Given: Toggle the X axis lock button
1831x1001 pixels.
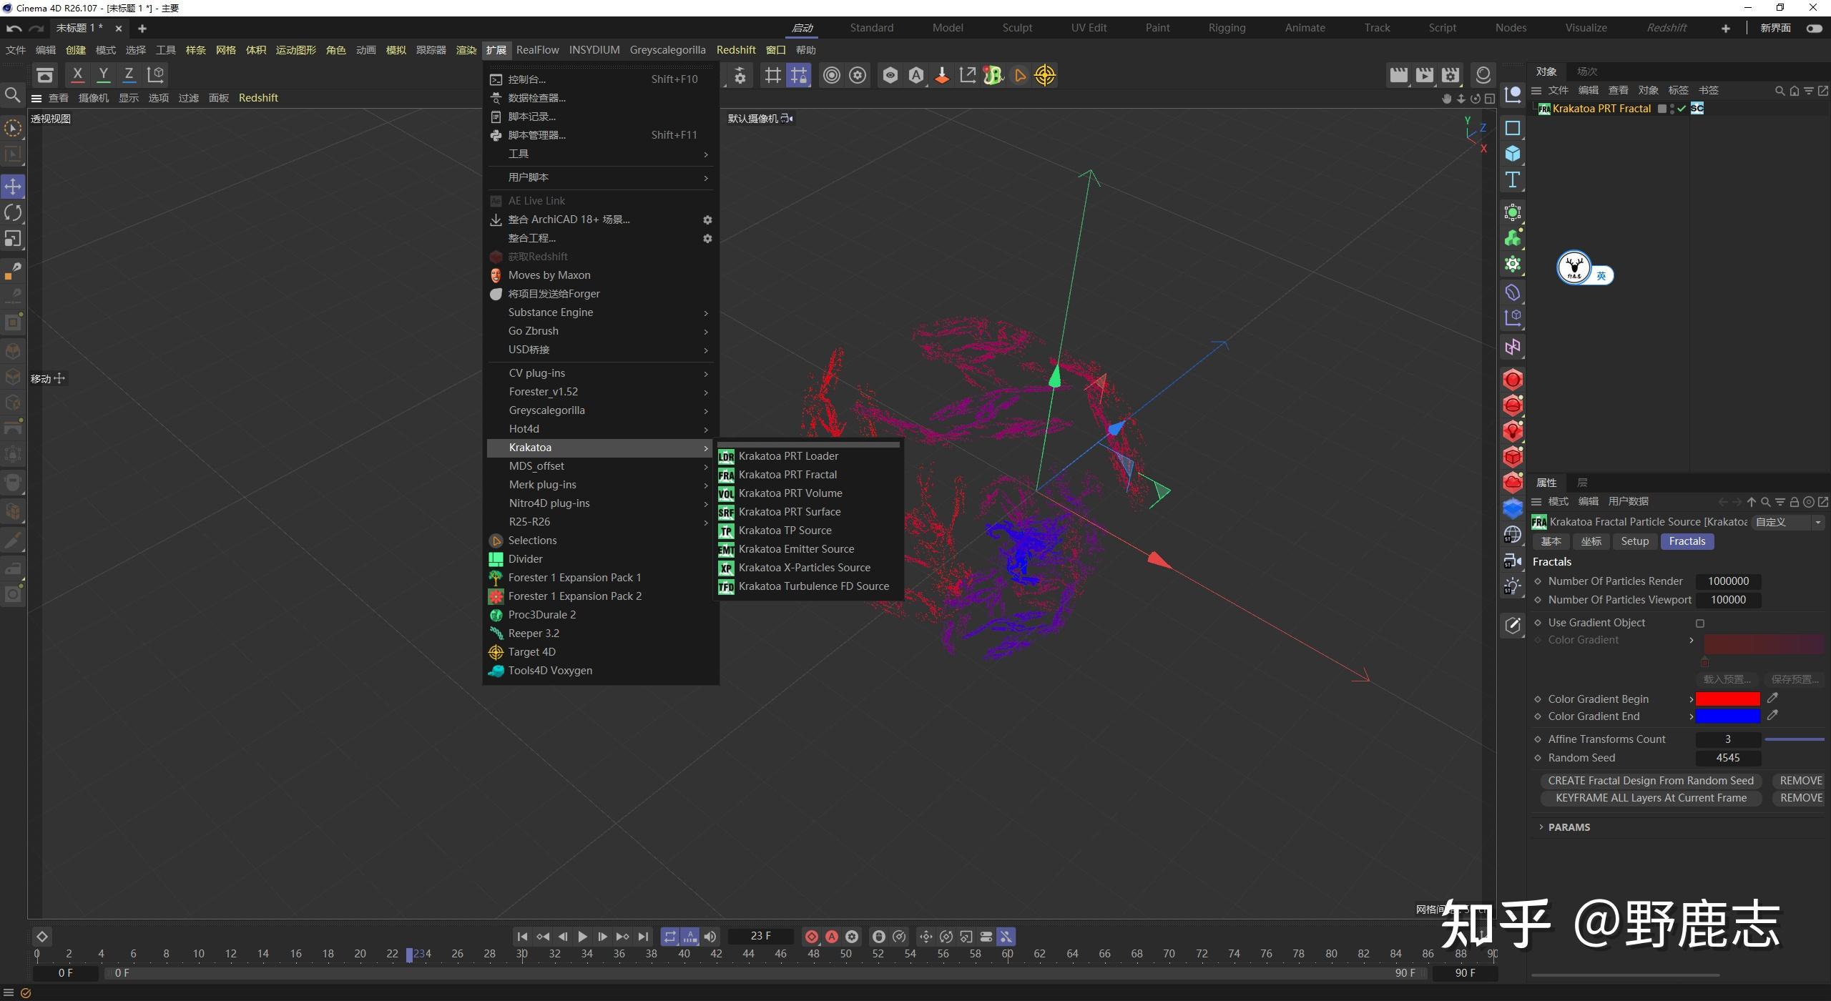Looking at the screenshot, I should click(x=77, y=74).
